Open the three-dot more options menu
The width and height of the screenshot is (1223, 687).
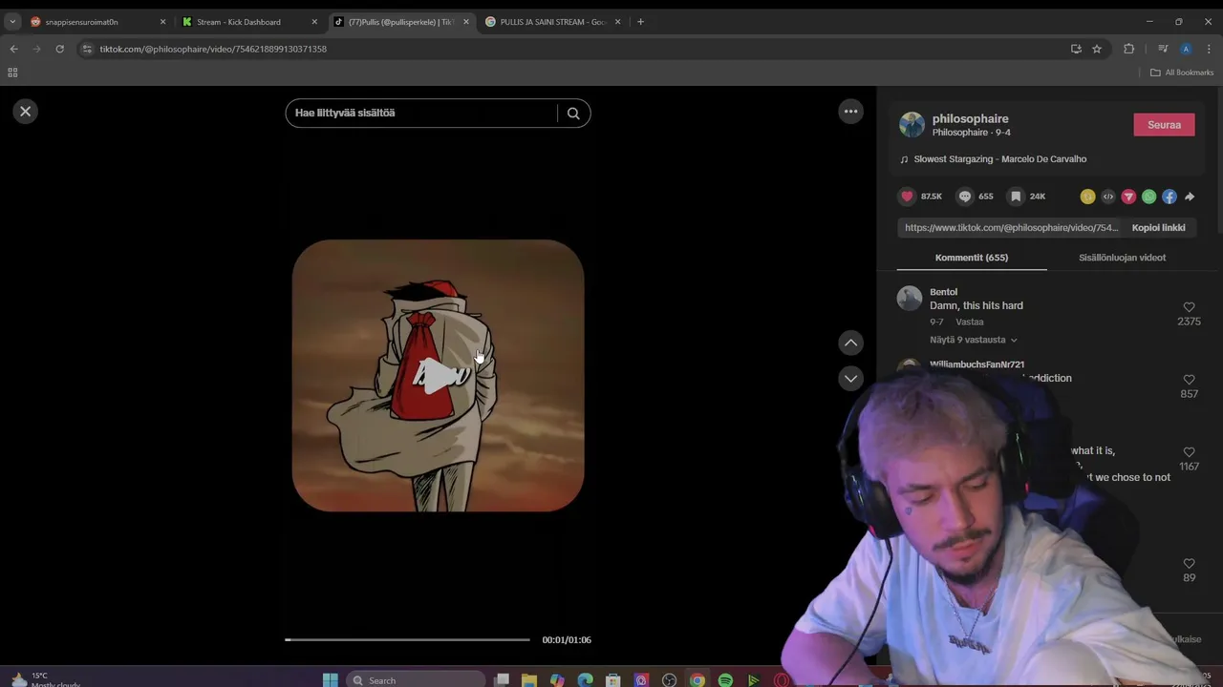tap(850, 112)
